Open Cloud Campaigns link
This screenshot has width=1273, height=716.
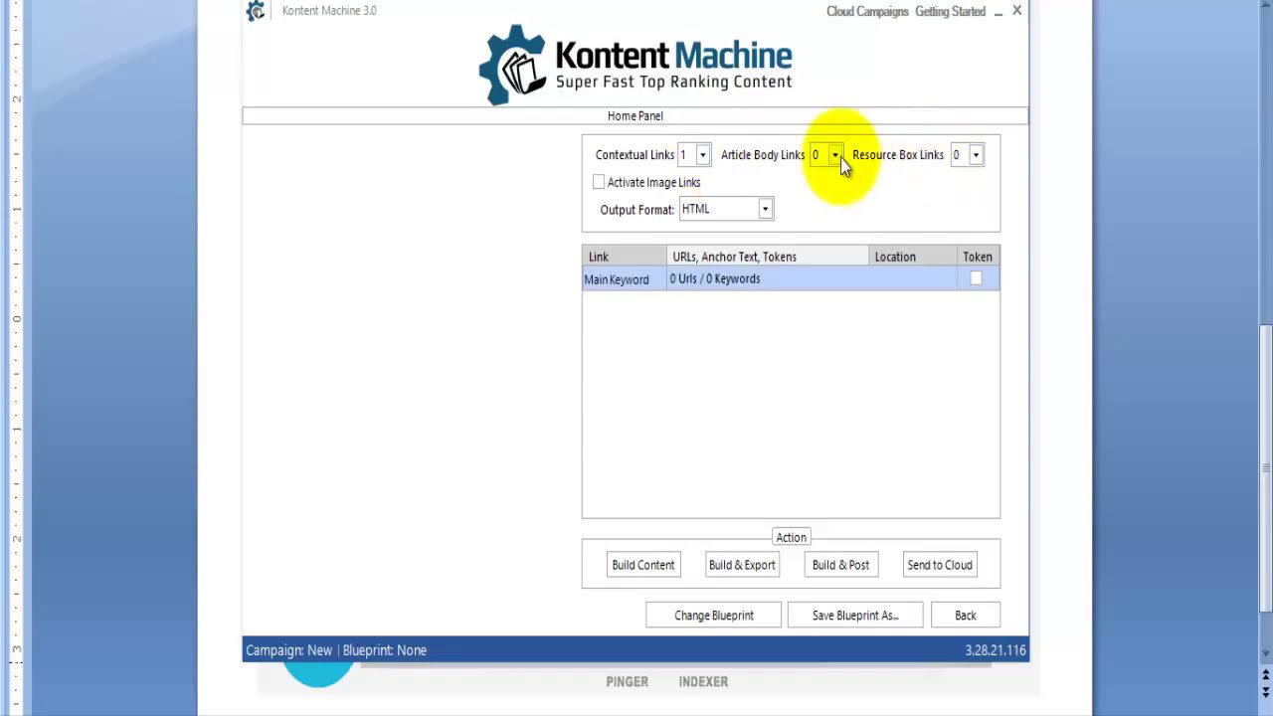pos(867,12)
